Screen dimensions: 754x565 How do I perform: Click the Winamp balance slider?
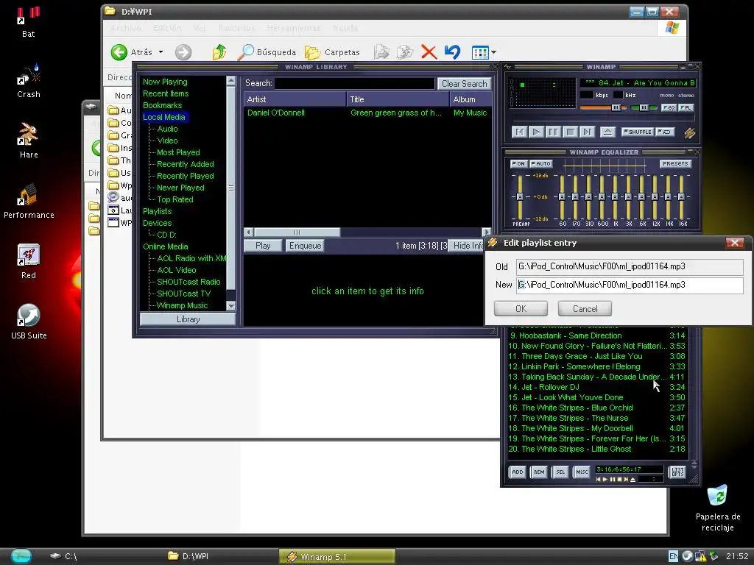click(x=644, y=107)
